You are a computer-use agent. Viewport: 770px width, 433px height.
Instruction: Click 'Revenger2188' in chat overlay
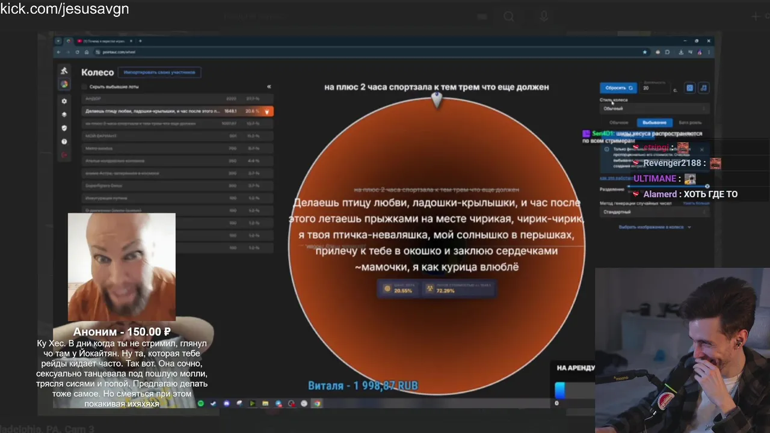click(674, 163)
